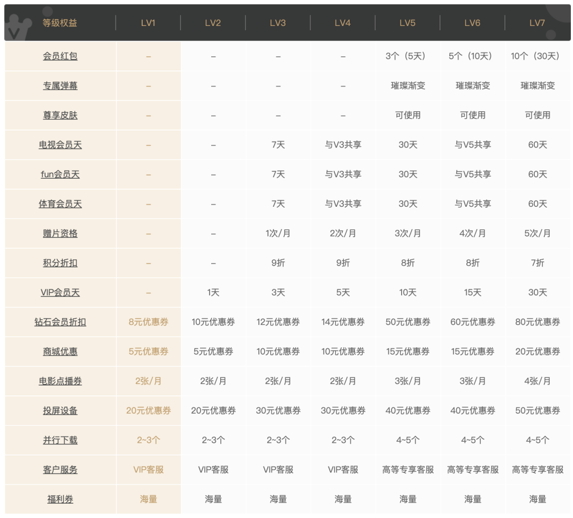Select the LV1 column header
The width and height of the screenshot is (573, 518).
click(x=148, y=23)
